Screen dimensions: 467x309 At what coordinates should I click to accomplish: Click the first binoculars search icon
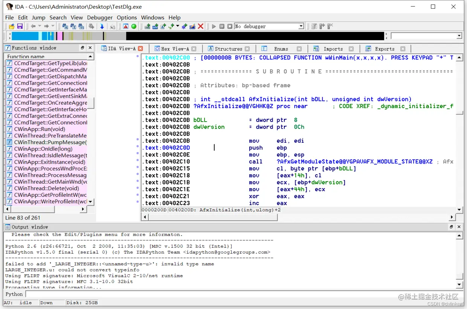65,26
